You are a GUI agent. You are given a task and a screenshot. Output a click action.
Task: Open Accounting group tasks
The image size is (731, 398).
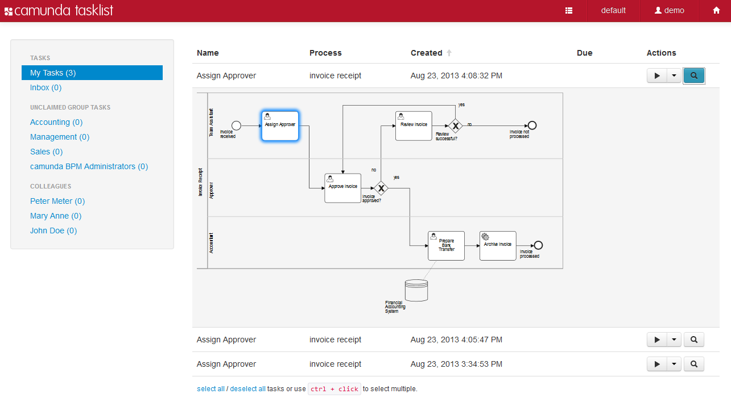click(x=56, y=122)
